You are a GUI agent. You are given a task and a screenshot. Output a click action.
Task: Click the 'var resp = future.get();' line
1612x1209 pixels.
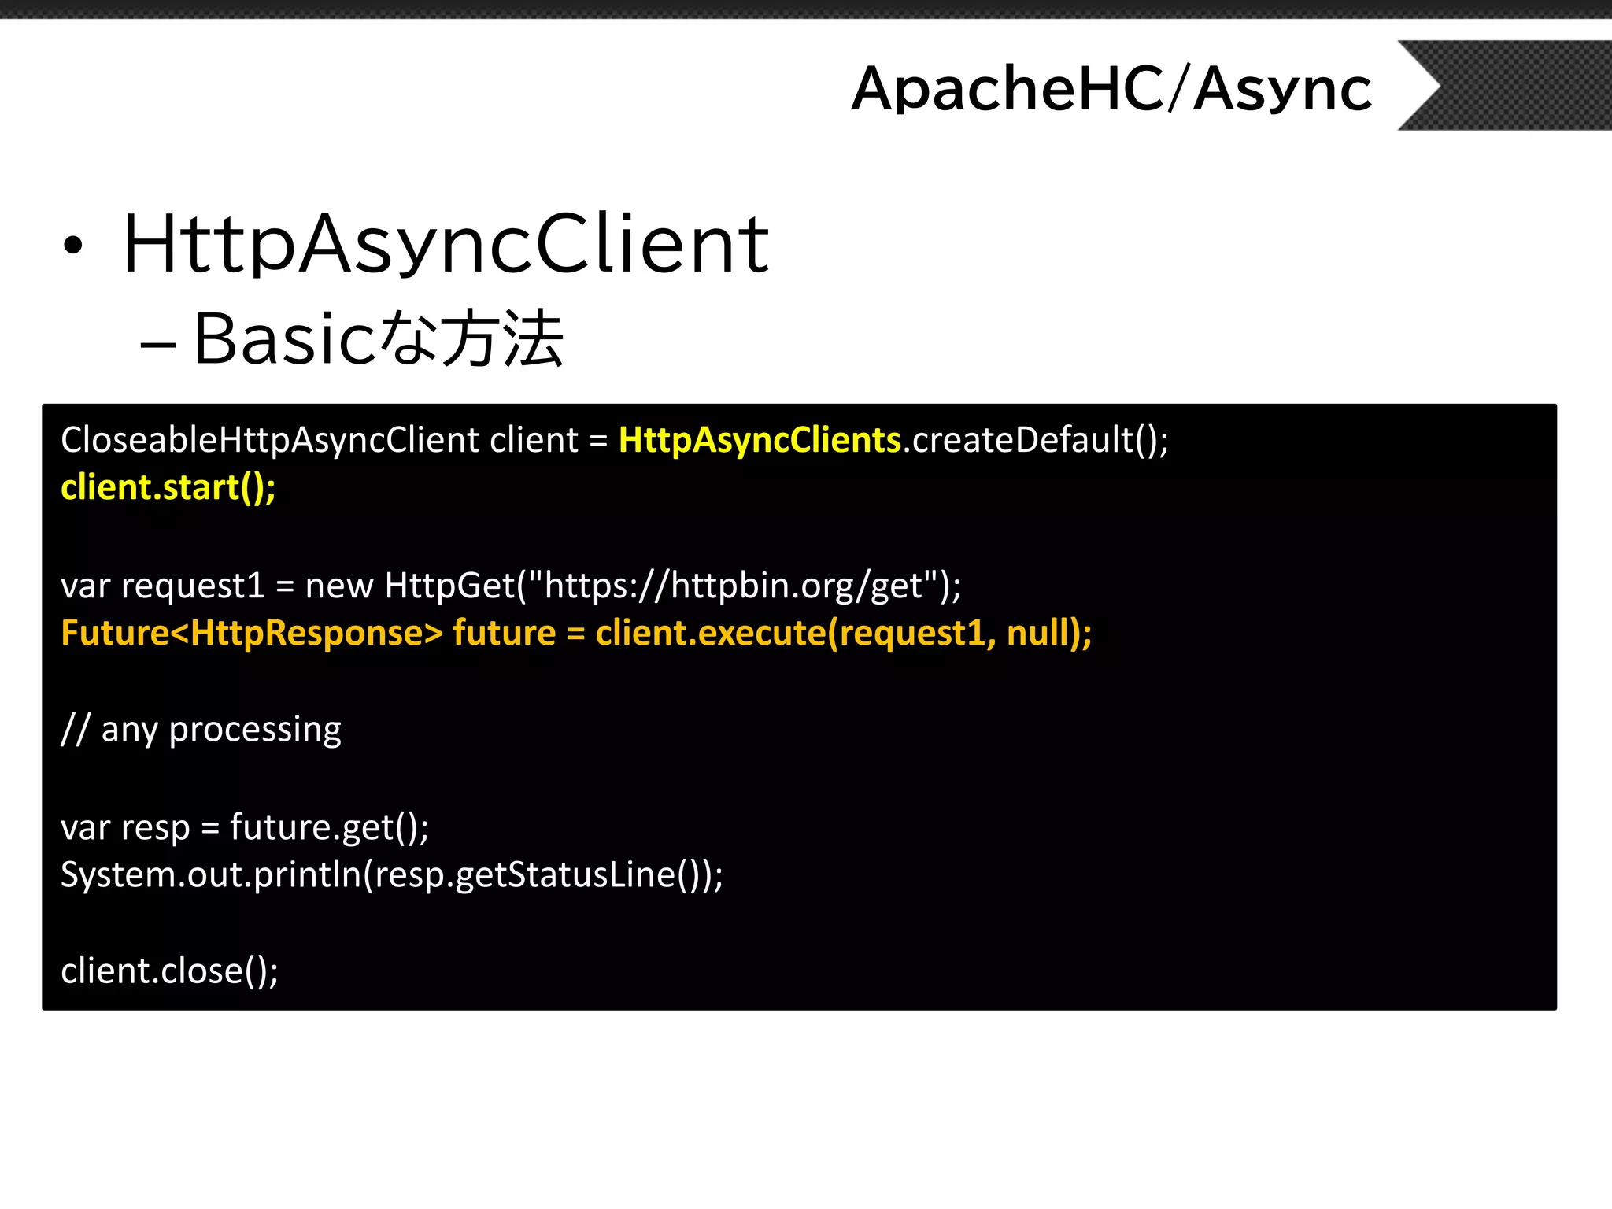pyautogui.click(x=245, y=827)
